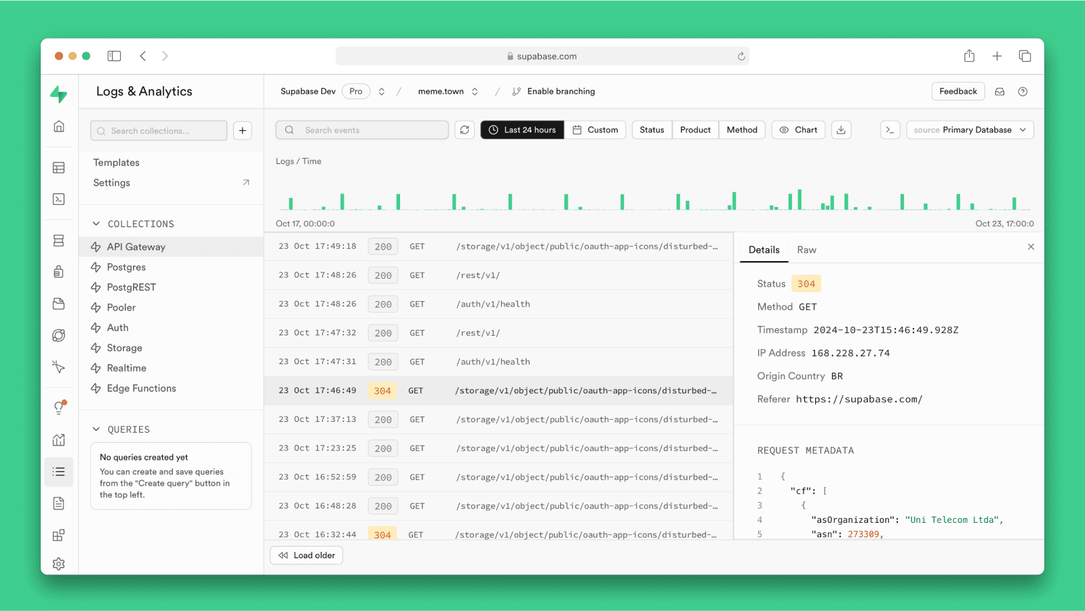The width and height of the screenshot is (1085, 611).
Task: Open the help question mark icon
Action: [1023, 92]
